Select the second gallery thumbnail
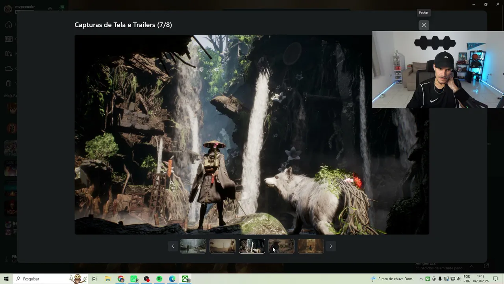The image size is (504, 284). point(222,246)
